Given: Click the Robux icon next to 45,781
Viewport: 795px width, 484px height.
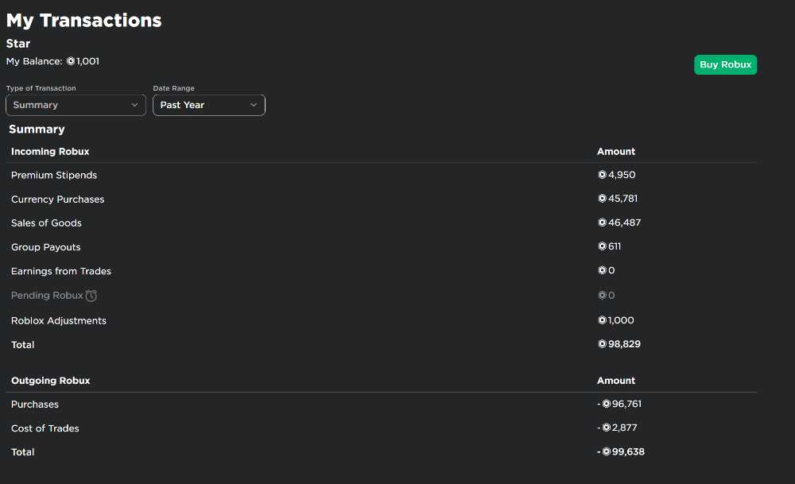Looking at the screenshot, I should coord(603,199).
